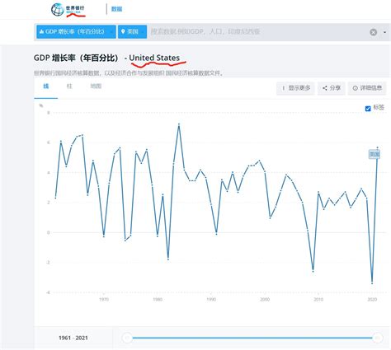Click the 1990 x-axis label
391x350 pixels.
pos(211,299)
